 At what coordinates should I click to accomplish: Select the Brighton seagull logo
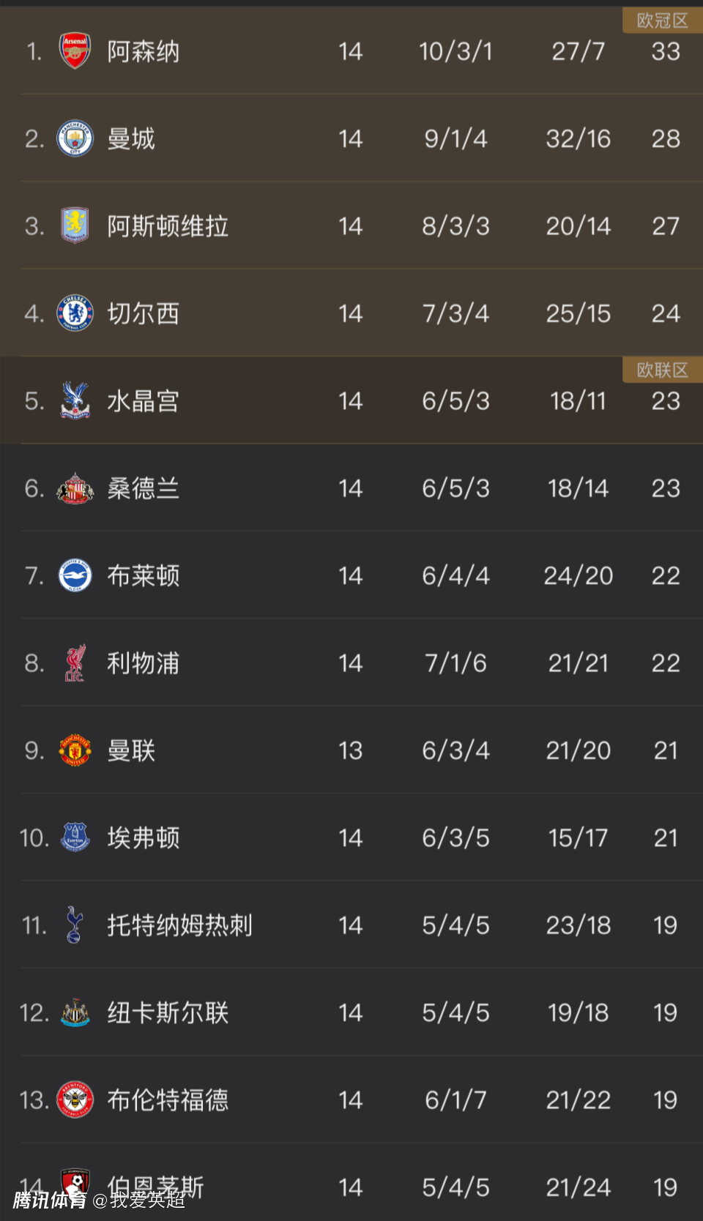[75, 575]
